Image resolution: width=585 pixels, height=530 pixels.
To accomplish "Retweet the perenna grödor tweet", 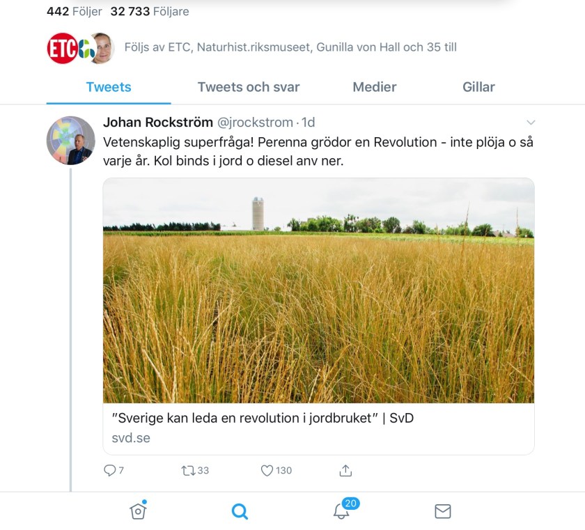I will pos(189,470).
